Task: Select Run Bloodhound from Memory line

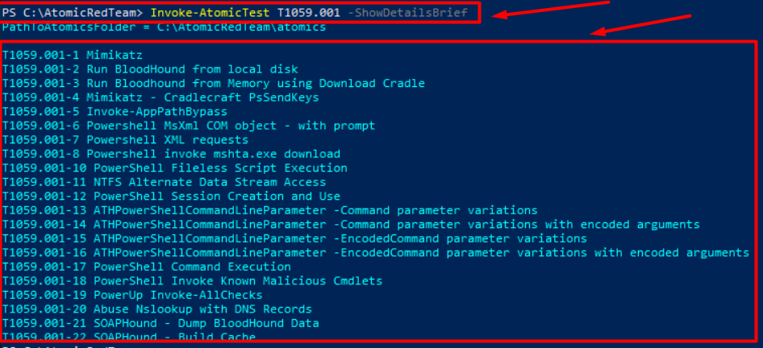Action: [x=214, y=83]
